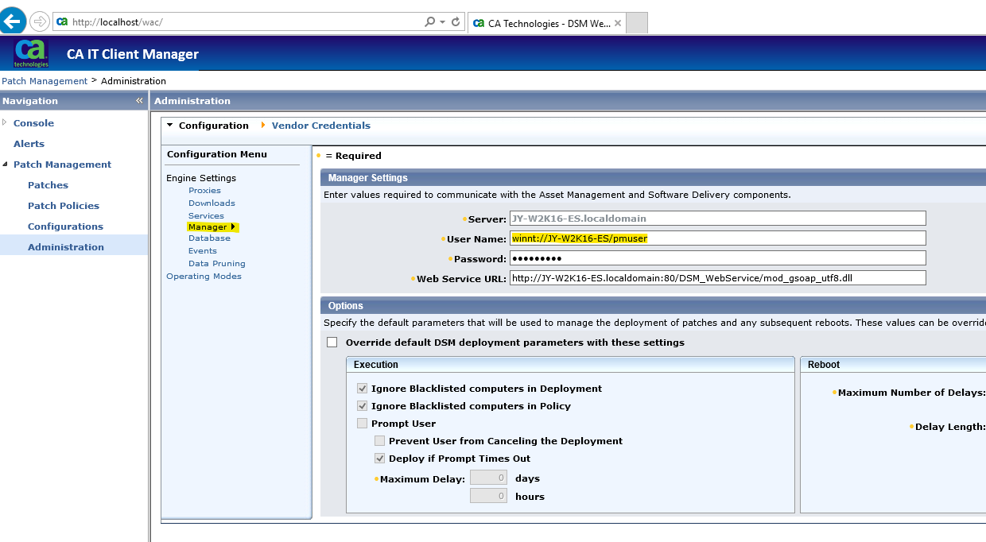Click in the User Name field
This screenshot has height=542, width=986.
coord(717,238)
